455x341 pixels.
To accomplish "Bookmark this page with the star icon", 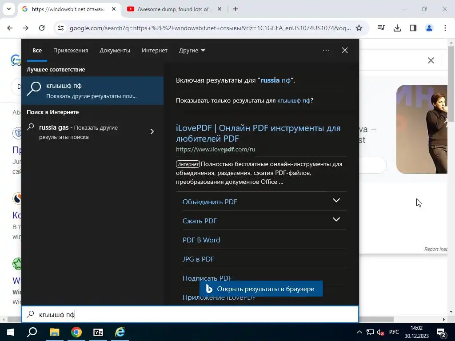I will click(x=359, y=28).
